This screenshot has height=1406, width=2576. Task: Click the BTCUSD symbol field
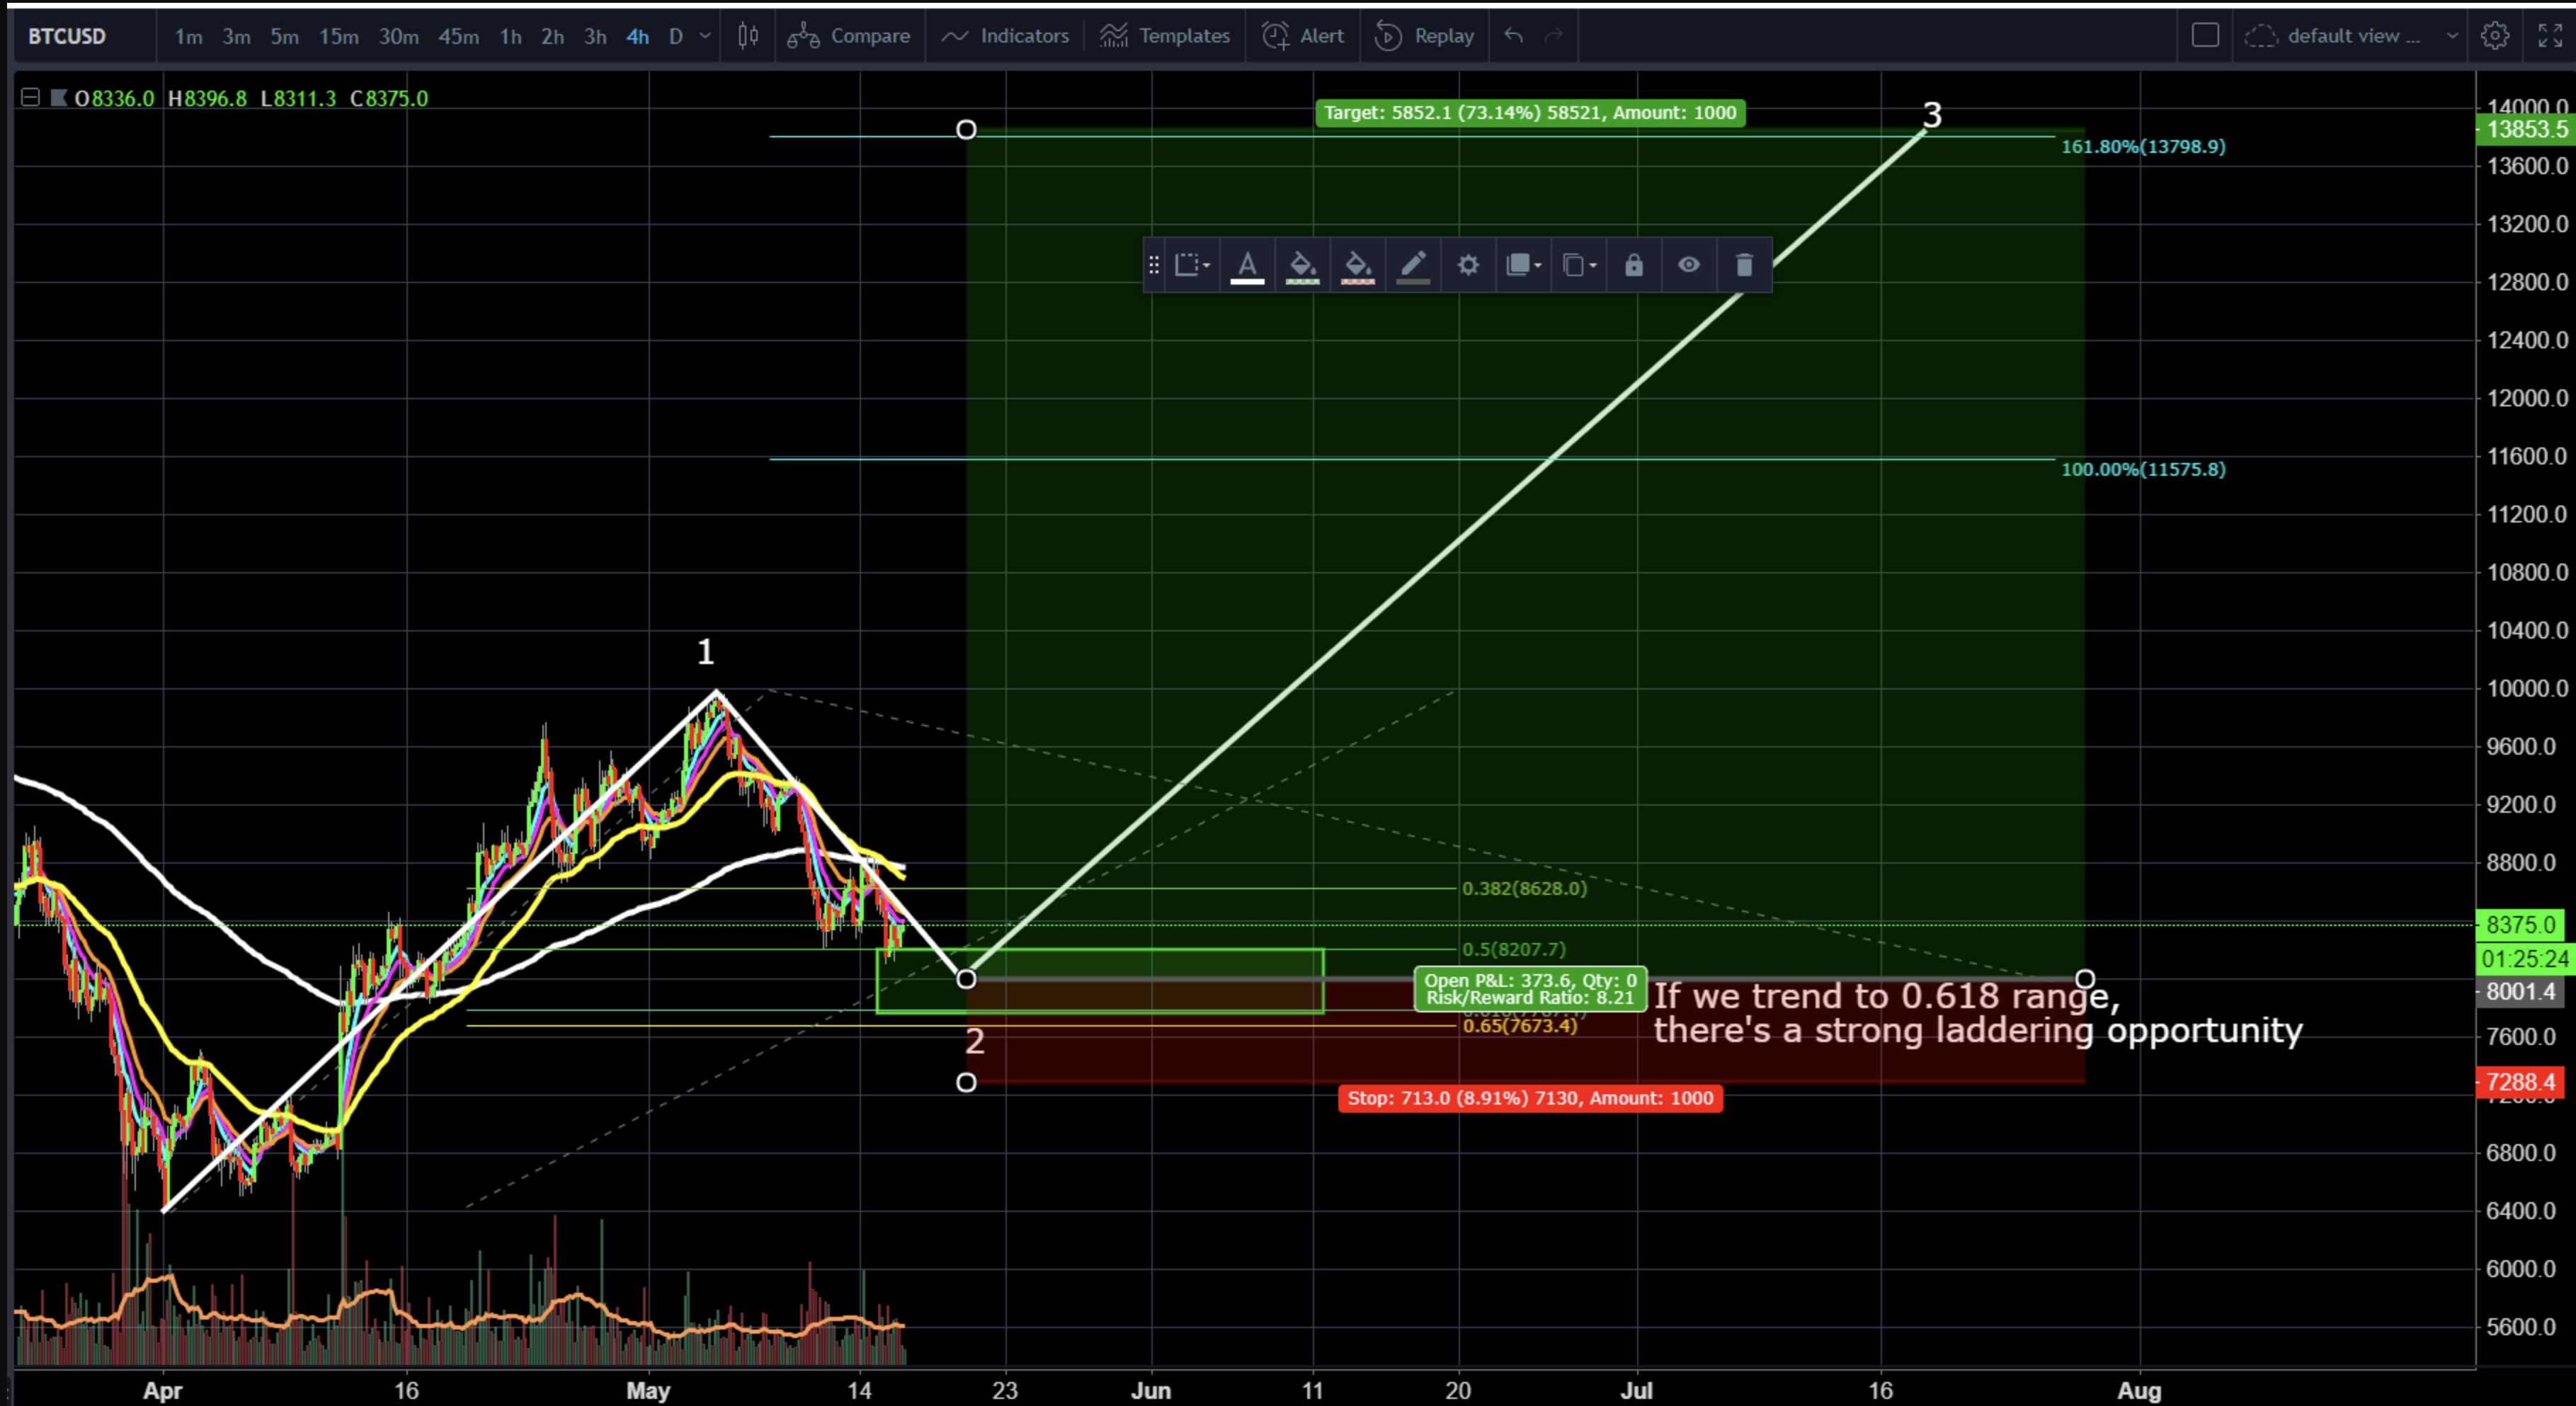pos(67,36)
